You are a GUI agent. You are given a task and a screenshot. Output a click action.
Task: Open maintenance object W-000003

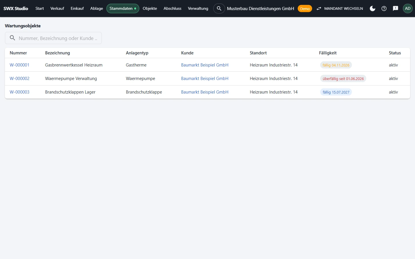(x=20, y=92)
